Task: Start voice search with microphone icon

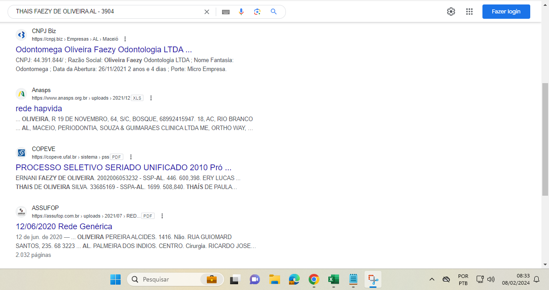Action: pyautogui.click(x=241, y=12)
